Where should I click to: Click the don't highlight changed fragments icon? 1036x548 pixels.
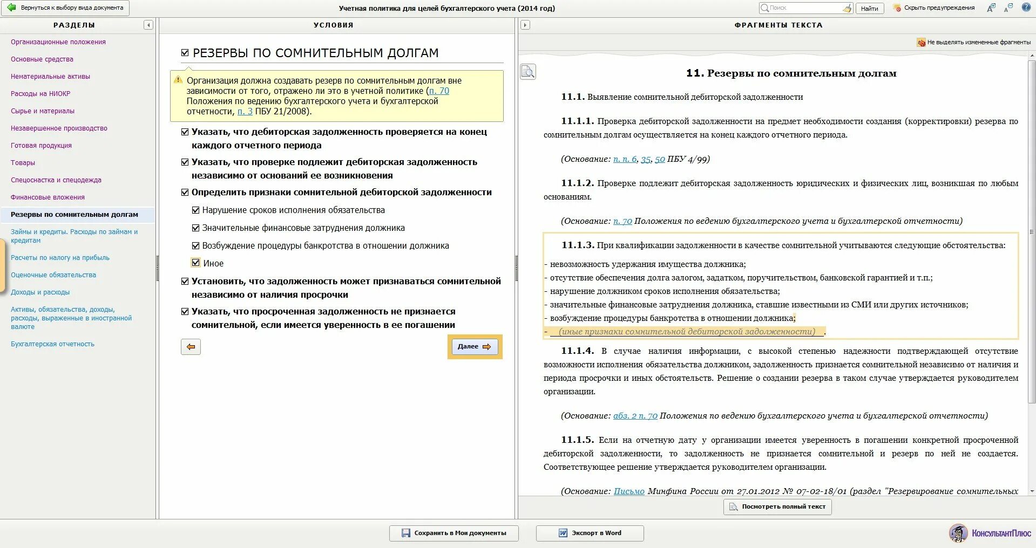pyautogui.click(x=922, y=42)
